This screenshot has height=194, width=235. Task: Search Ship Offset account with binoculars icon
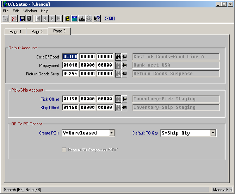point(118,107)
